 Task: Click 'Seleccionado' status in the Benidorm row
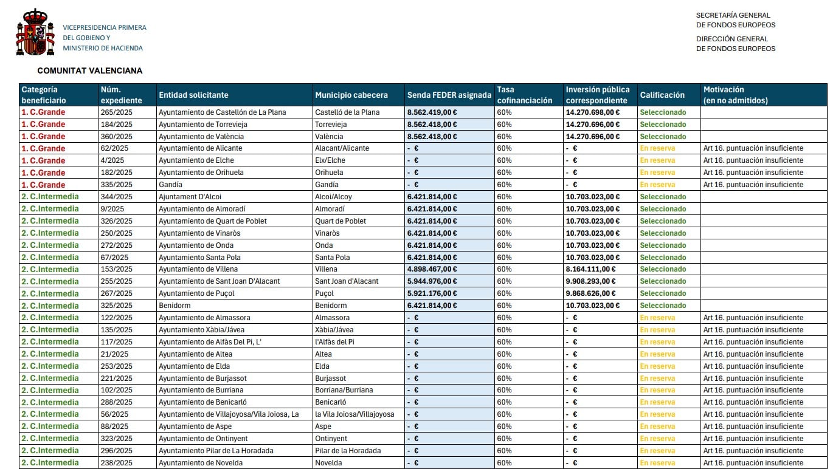point(663,306)
